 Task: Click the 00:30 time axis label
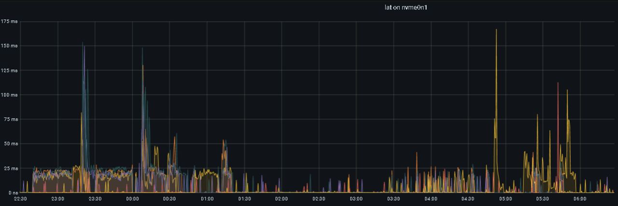click(169, 199)
